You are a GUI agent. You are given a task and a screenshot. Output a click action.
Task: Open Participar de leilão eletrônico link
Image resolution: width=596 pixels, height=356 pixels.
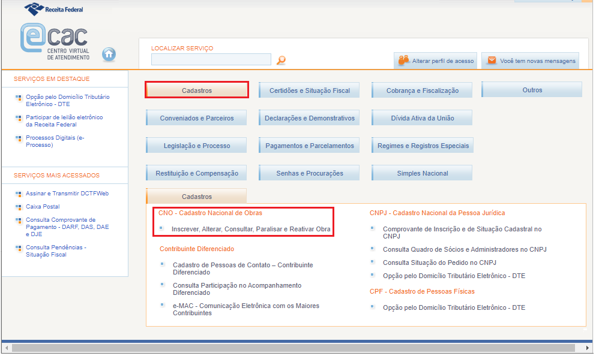[x=64, y=121]
